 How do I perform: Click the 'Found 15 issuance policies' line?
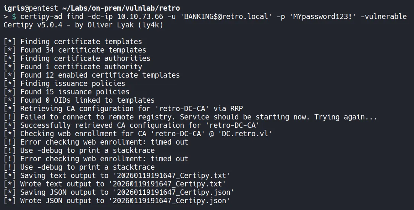[x=74, y=92]
